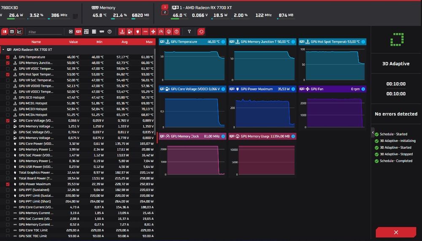Collapse the AMD Radeon RX 7700 XT group
The image size is (422, 241).
tap(3, 49)
